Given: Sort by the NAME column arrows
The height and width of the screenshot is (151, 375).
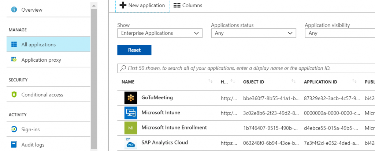Looking at the screenshot, I should [211, 81].
